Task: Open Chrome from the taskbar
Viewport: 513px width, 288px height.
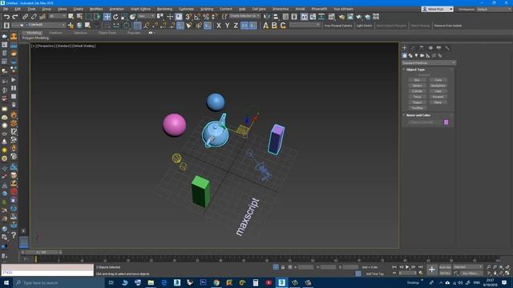Action: click(x=216, y=282)
